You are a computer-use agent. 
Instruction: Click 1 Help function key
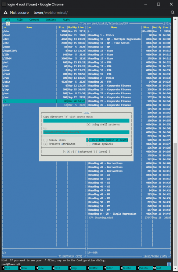pos(10,268)
